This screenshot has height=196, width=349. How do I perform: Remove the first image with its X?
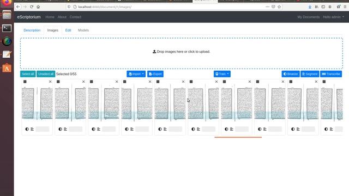[x=50, y=82]
